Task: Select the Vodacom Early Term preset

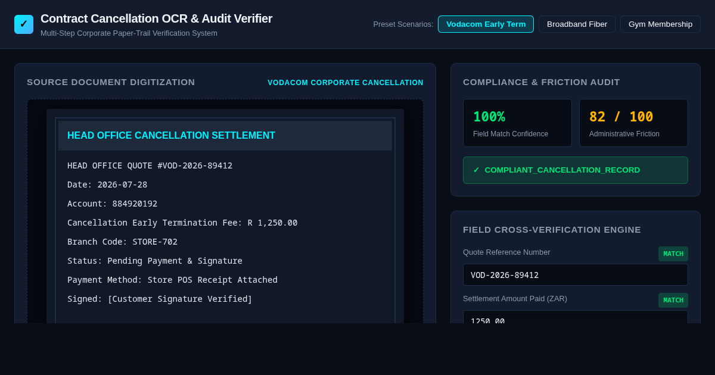Action: click(486, 24)
